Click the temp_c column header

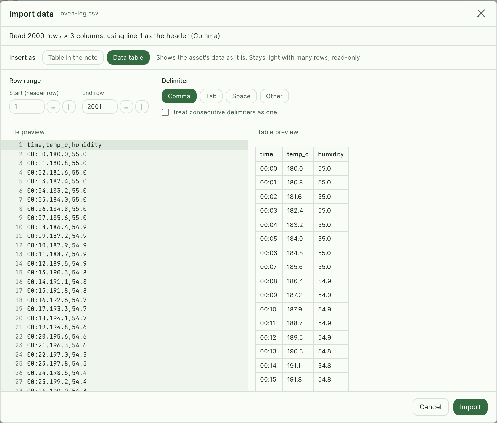point(298,154)
